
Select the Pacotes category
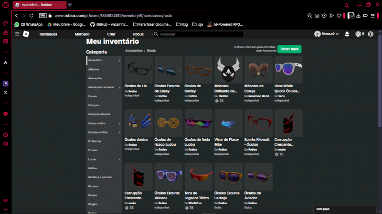coord(93,186)
